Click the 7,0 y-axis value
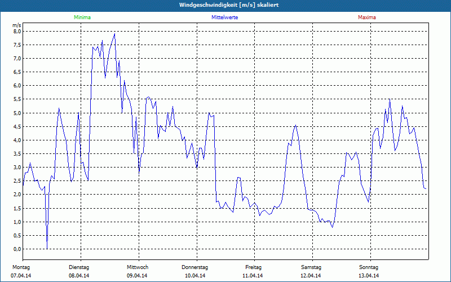Image resolution: width=451 pixels, height=282 pixels. (17, 59)
